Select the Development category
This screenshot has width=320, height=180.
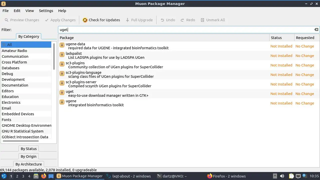pos(26,79)
